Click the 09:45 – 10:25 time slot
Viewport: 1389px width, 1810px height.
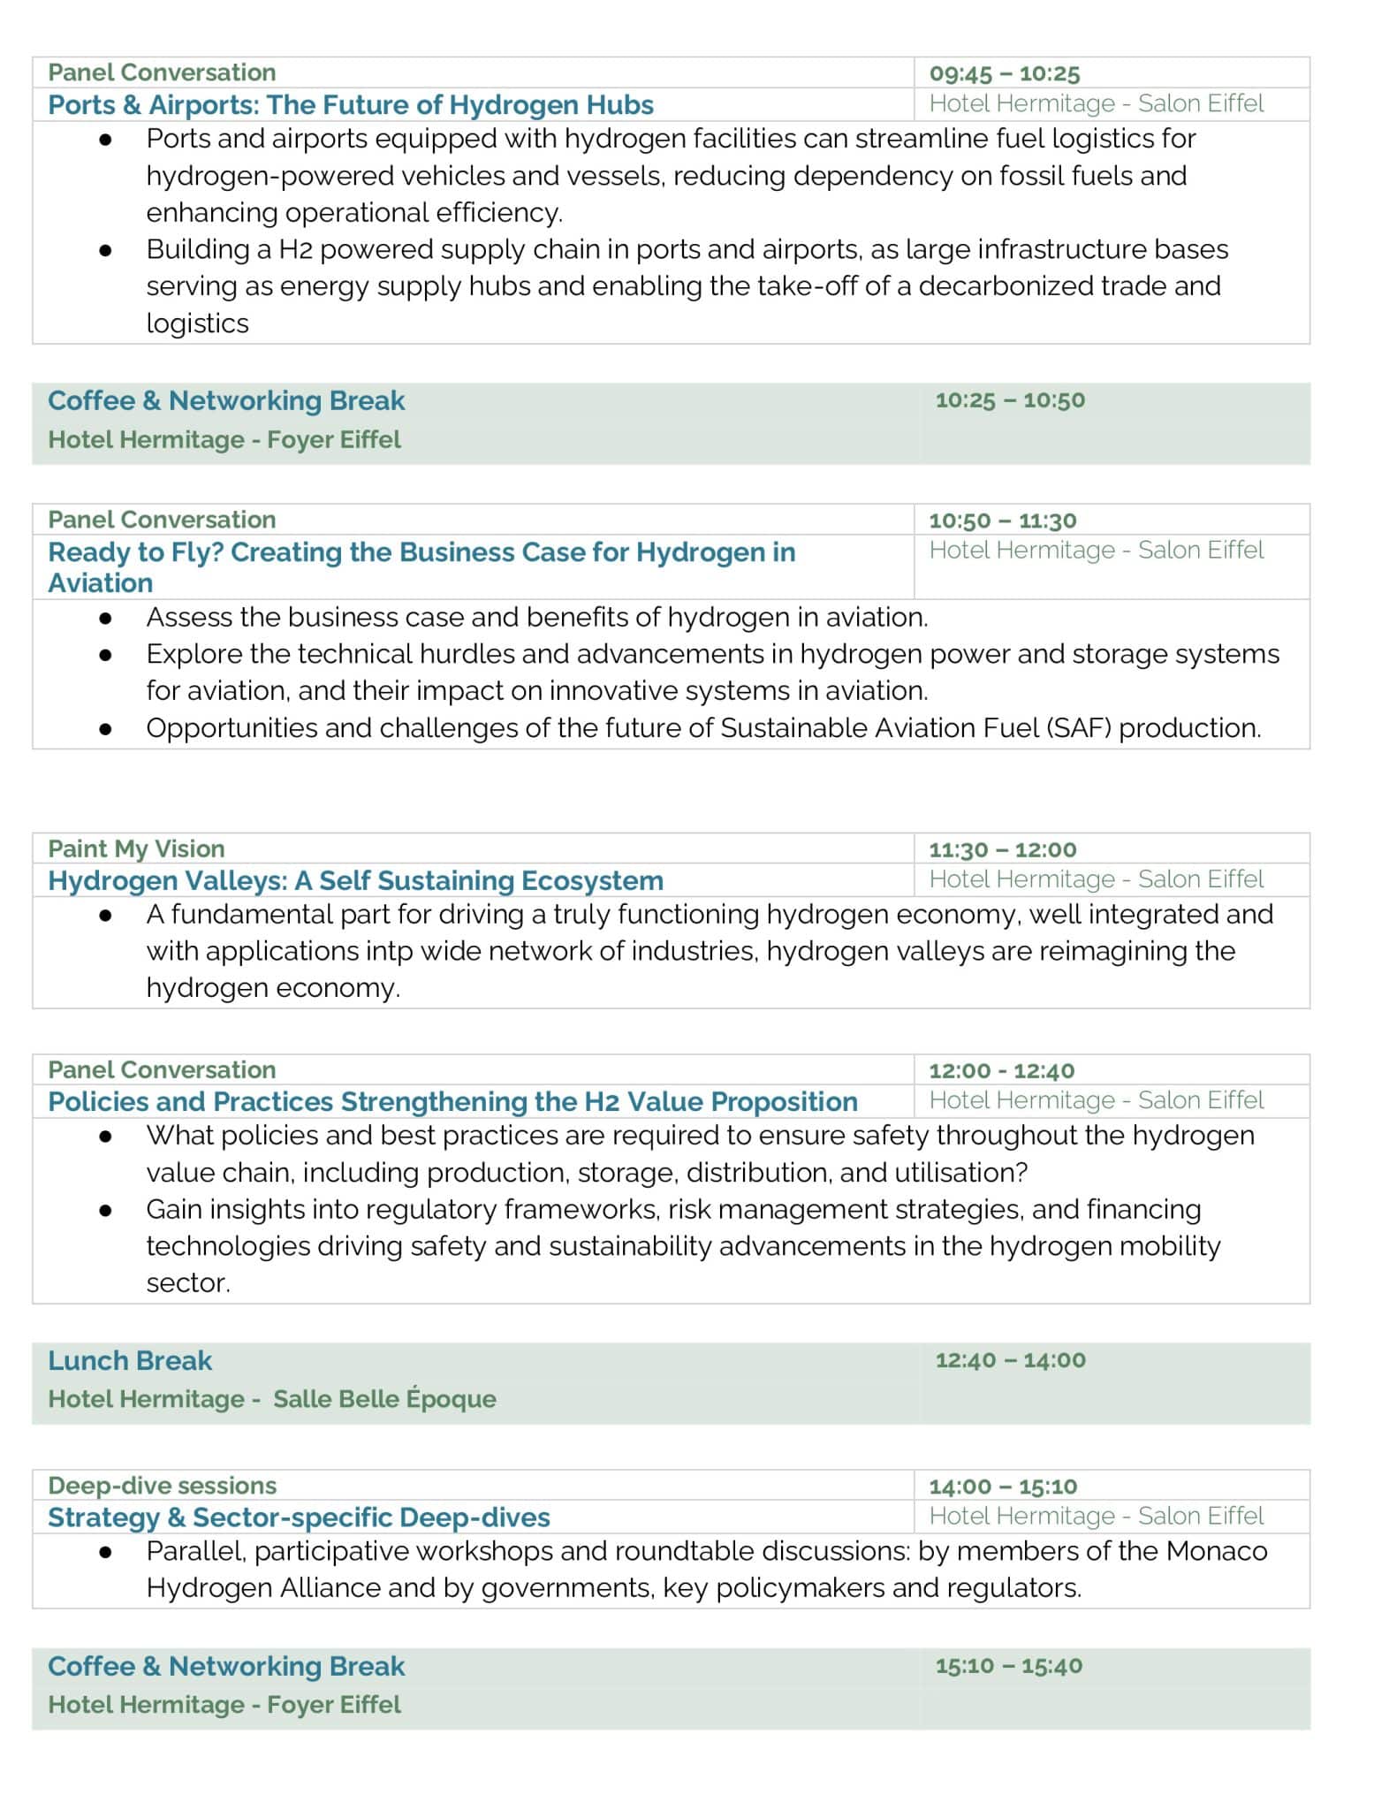pos(1005,73)
